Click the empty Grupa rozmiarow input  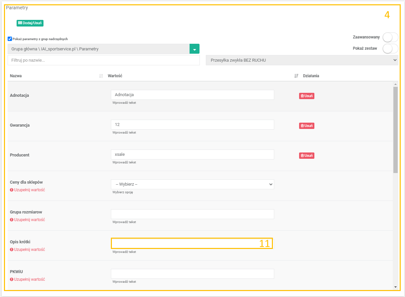(x=192, y=214)
